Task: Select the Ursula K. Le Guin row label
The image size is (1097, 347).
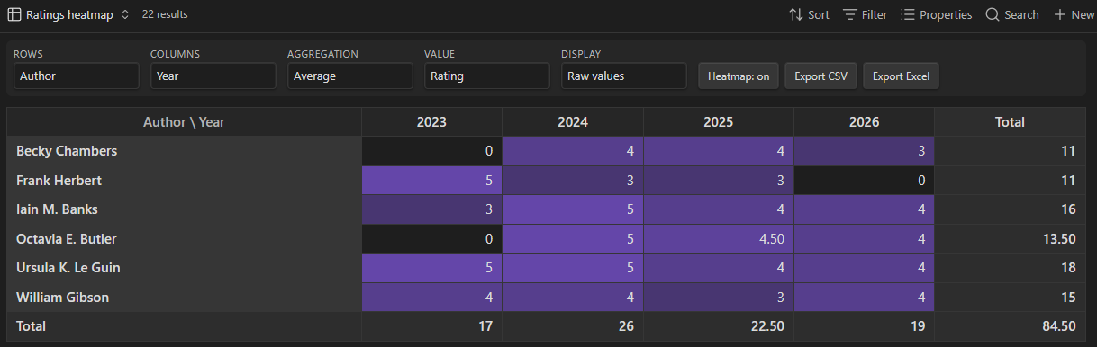Action: [185, 268]
